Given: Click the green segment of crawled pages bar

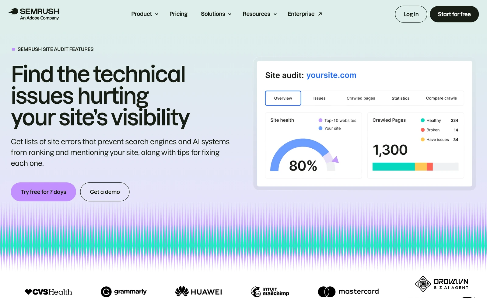Looking at the screenshot, I should [x=394, y=167].
